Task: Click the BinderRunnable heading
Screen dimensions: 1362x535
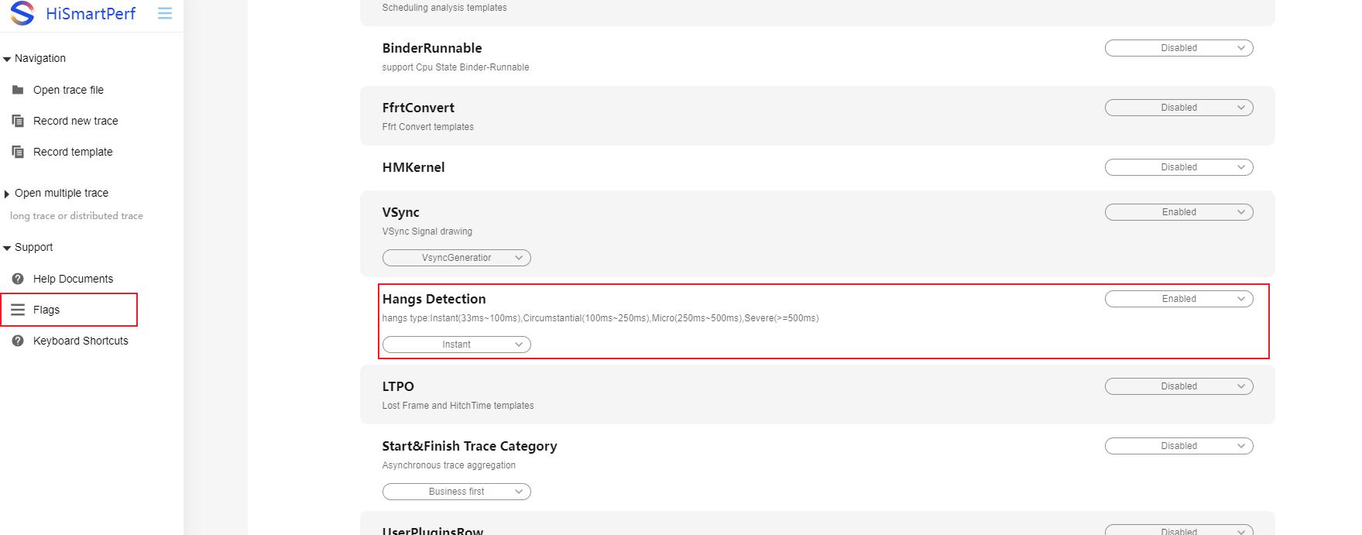Action: tap(432, 48)
